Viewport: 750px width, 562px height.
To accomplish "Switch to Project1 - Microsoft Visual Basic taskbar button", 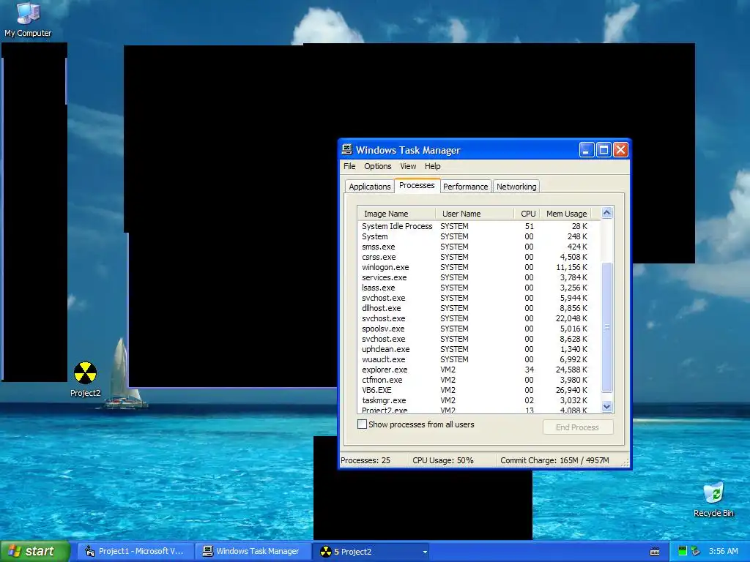I will point(135,552).
